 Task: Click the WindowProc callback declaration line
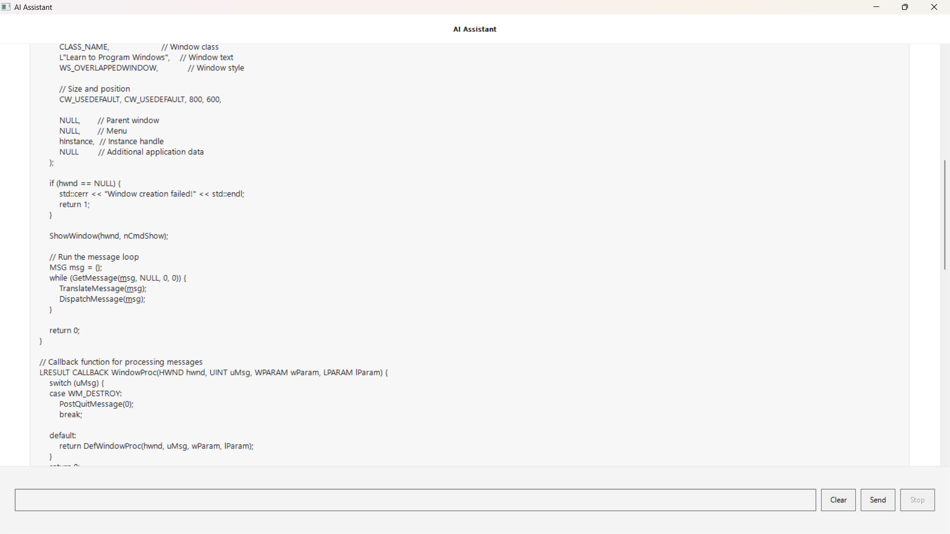(213, 372)
